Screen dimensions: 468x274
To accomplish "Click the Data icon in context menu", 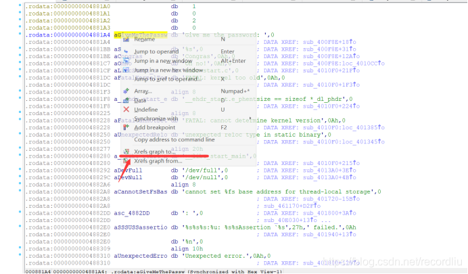I will coord(126,100).
